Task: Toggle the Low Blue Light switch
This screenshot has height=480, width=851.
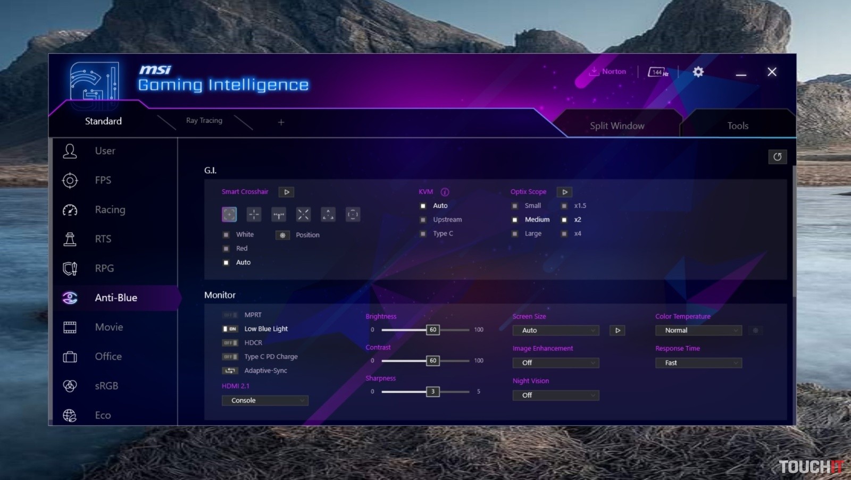Action: click(x=230, y=329)
